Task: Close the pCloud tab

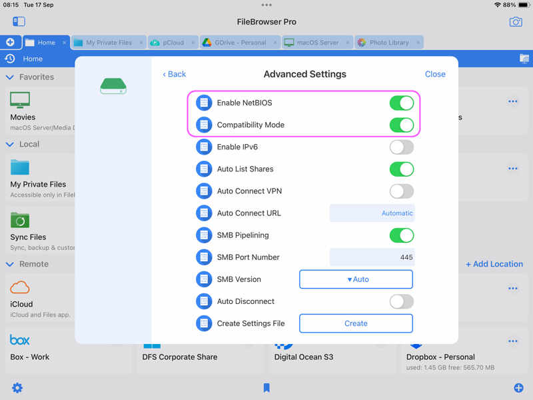Action: (193, 43)
